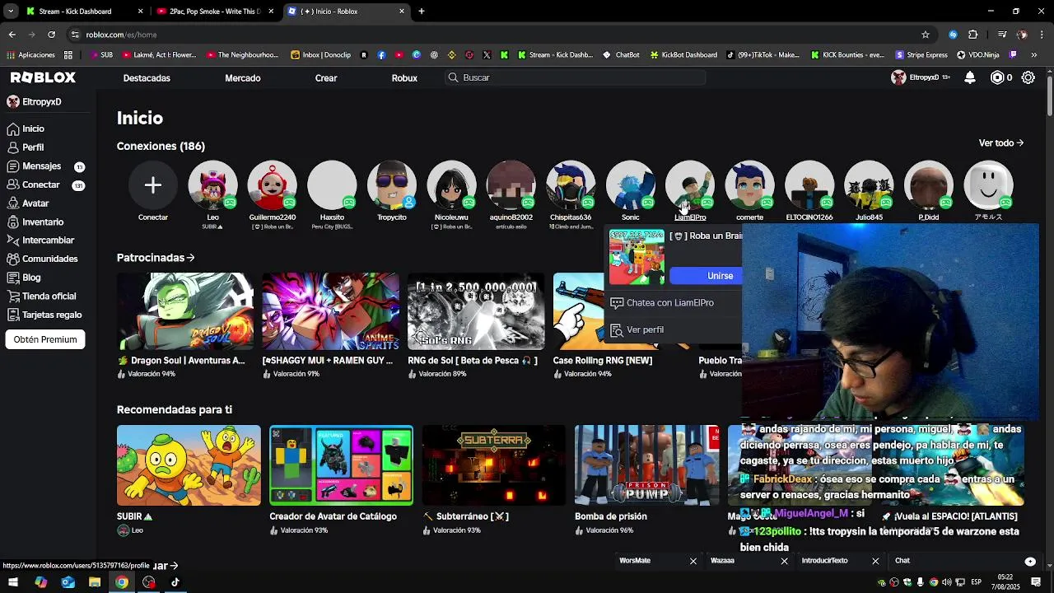Viewport: 1054px width, 593px height.
Task: Open Blog in the left sidebar
Action: (31, 278)
